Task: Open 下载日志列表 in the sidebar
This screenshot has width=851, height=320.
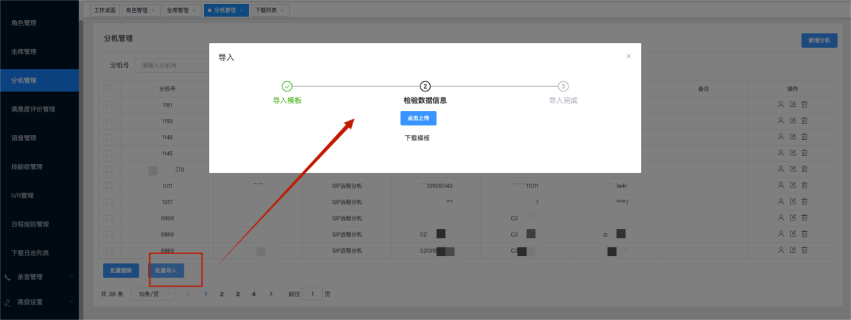Action: [x=39, y=253]
